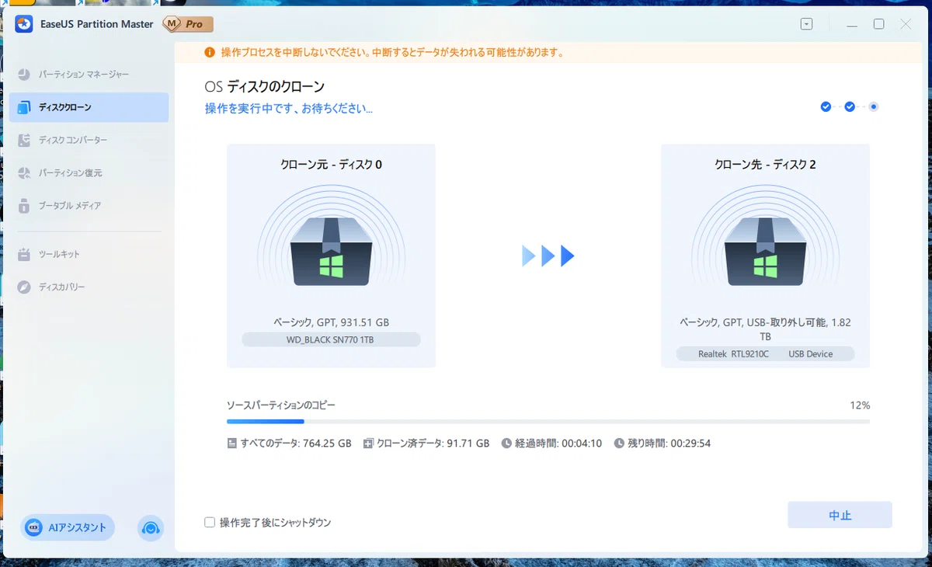Click the partition manager pie icon
This screenshot has width=932, height=567.
click(x=24, y=75)
